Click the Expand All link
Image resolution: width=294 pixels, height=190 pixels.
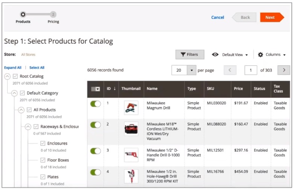[13, 67]
